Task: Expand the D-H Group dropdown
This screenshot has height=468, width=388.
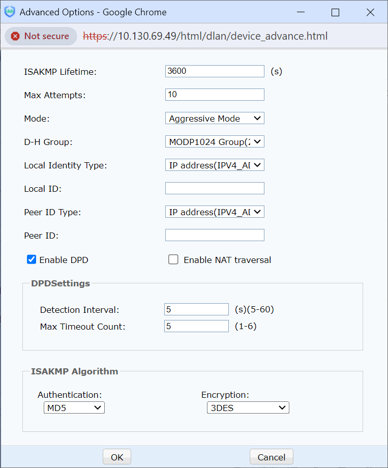Action: pyautogui.click(x=215, y=142)
